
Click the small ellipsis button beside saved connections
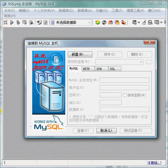pyautogui.click(x=149, y=62)
